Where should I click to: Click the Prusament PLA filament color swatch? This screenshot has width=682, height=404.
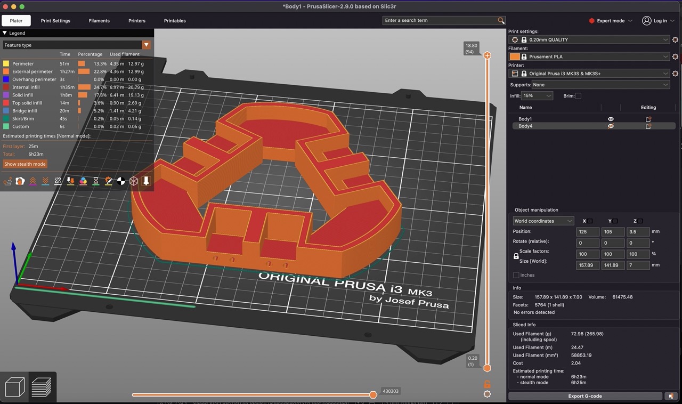tap(515, 56)
